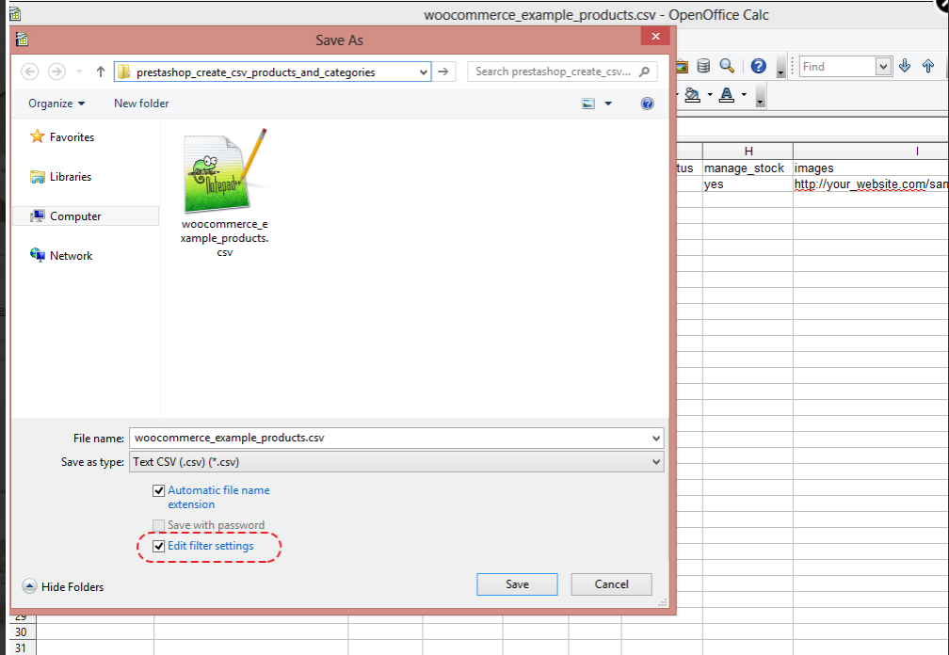The width and height of the screenshot is (949, 655).
Task: Click the Zoom magnifier icon in Calc toolbar
Action: tap(727, 66)
